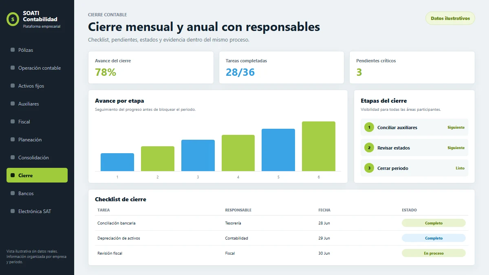Click Completo status for Depreciación de activos
The width and height of the screenshot is (489, 275).
point(434,238)
